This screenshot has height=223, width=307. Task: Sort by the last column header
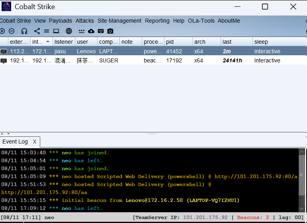pos(237,42)
